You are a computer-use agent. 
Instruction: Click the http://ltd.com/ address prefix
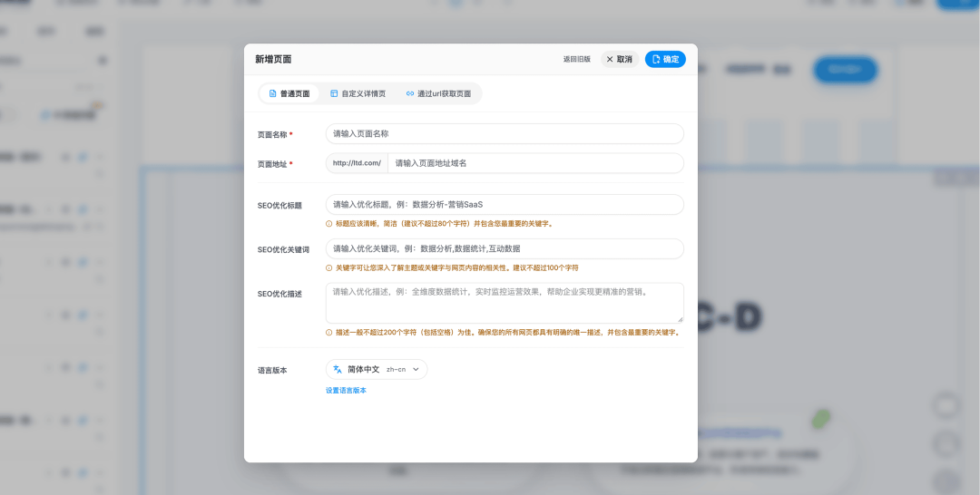pyautogui.click(x=357, y=163)
